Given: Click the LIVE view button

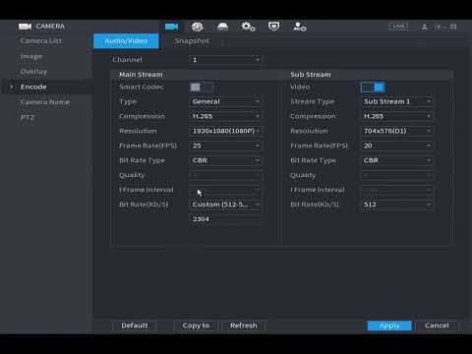Looking at the screenshot, I should [x=398, y=27].
